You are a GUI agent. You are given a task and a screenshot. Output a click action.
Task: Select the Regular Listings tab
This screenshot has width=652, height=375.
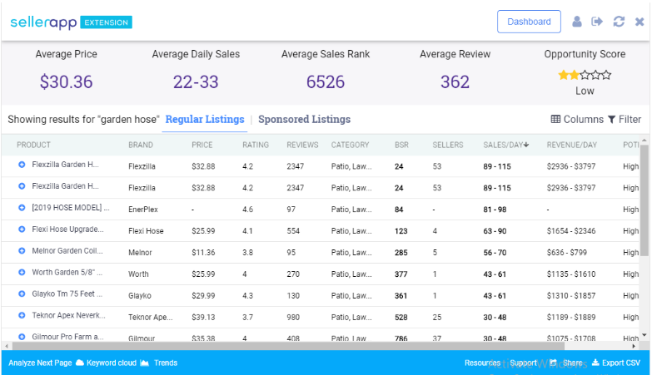(205, 120)
